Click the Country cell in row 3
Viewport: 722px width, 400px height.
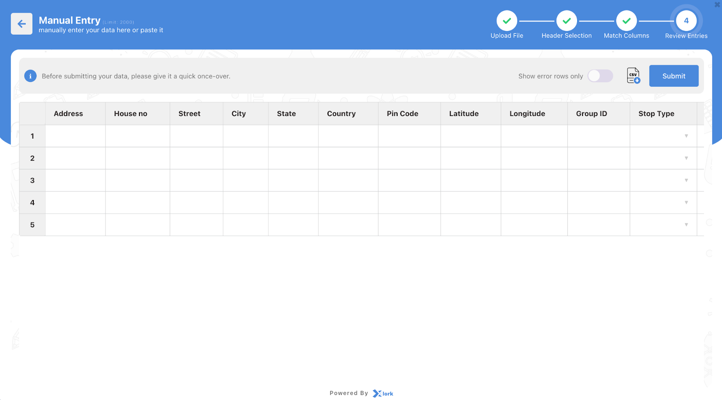[x=348, y=180]
